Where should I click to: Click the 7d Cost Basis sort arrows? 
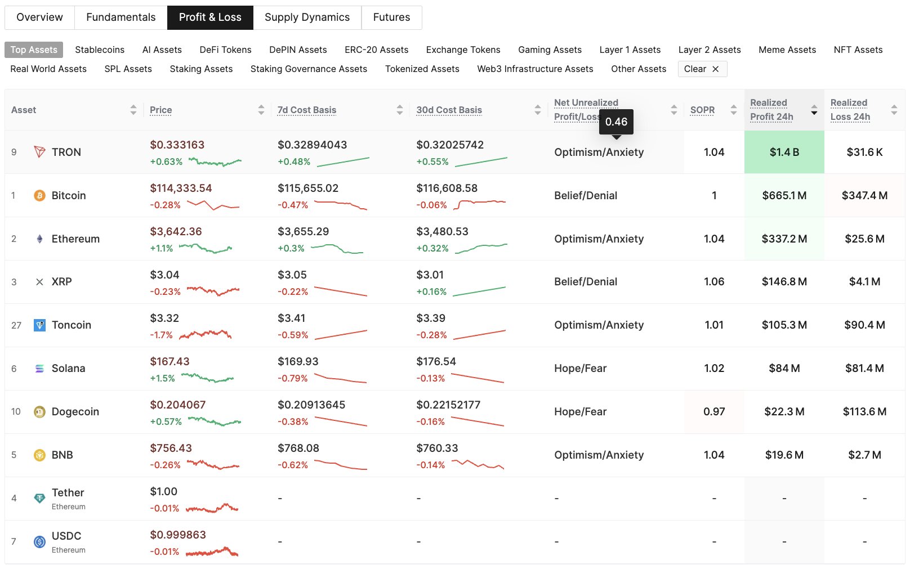(x=400, y=110)
